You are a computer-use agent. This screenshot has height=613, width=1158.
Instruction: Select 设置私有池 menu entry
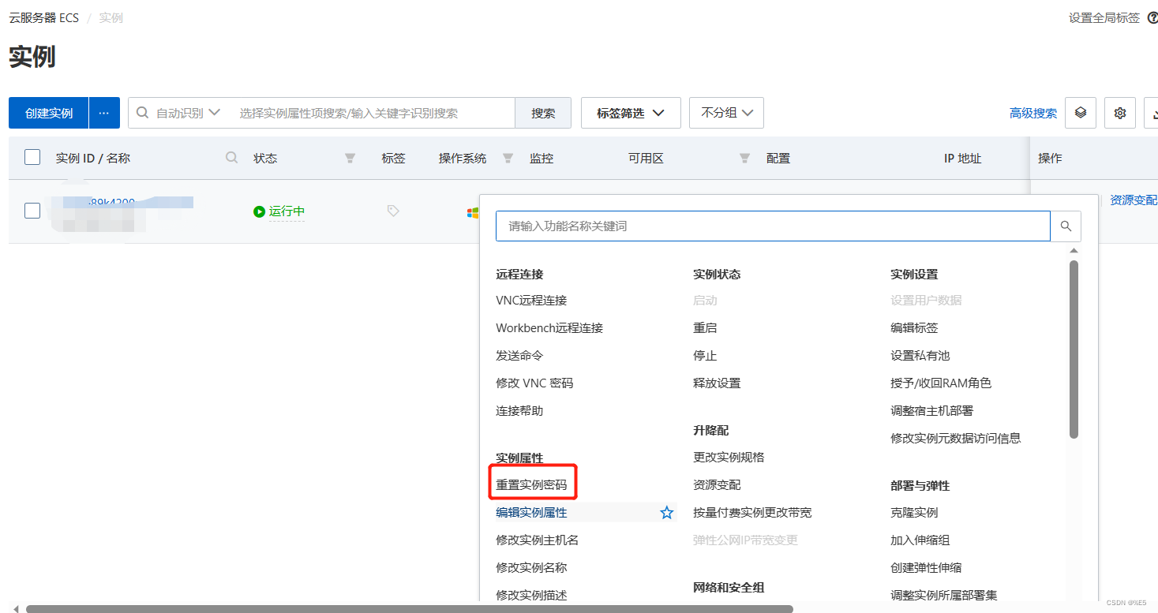[x=920, y=356]
